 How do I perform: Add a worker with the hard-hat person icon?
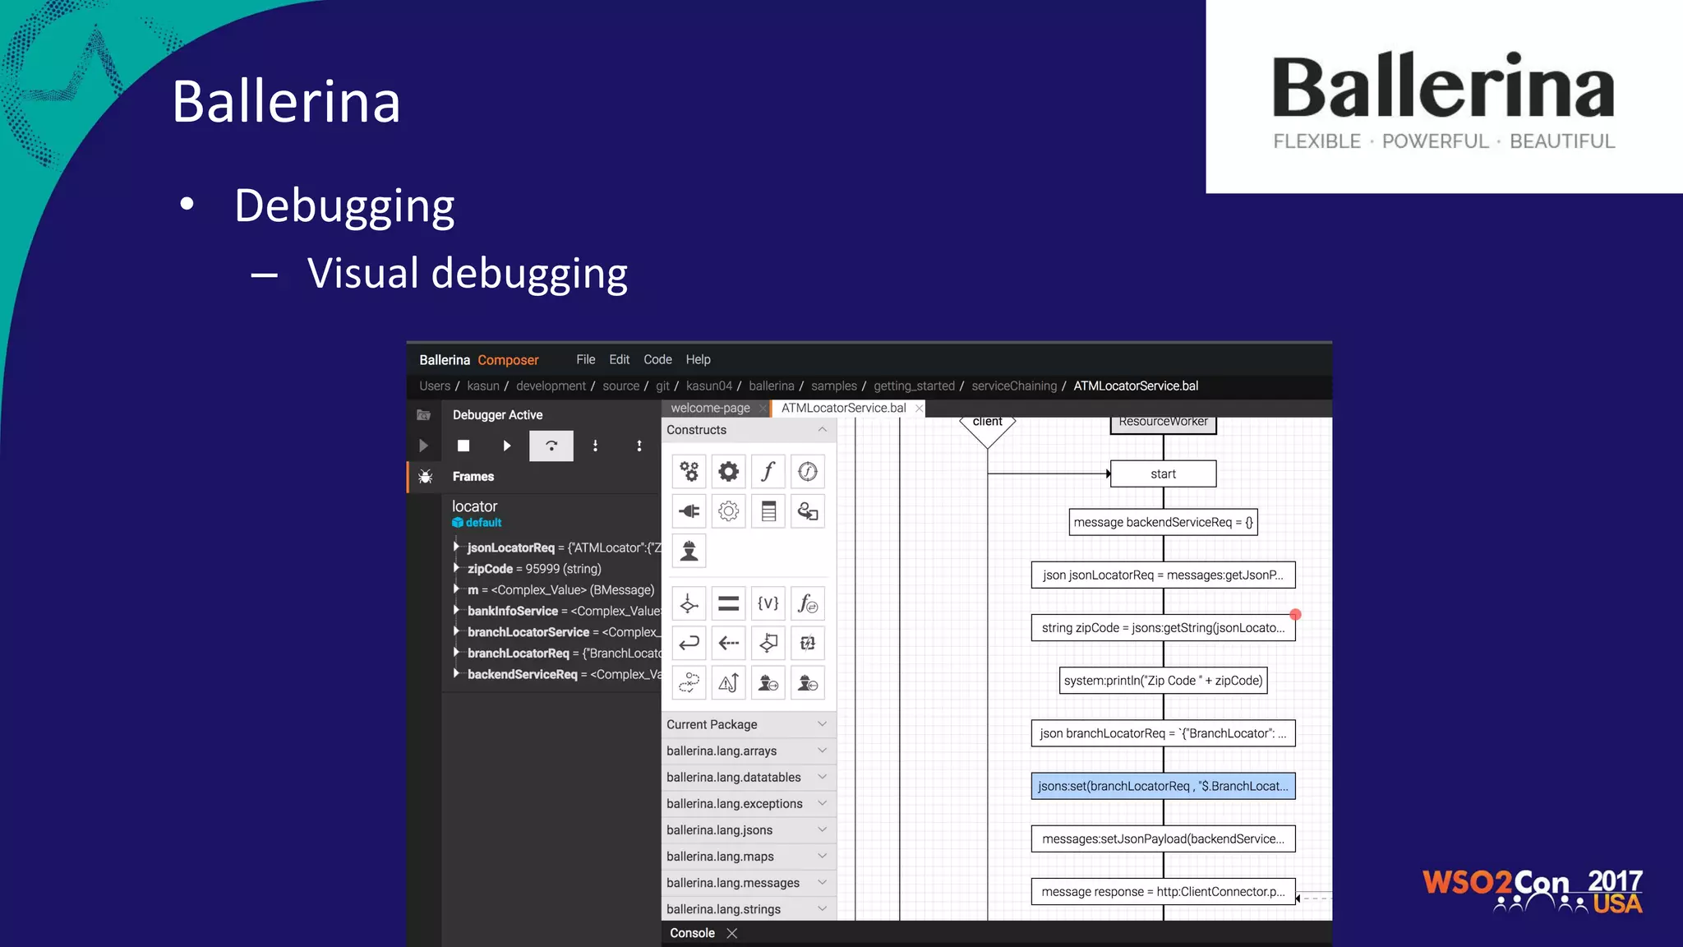pyautogui.click(x=689, y=551)
